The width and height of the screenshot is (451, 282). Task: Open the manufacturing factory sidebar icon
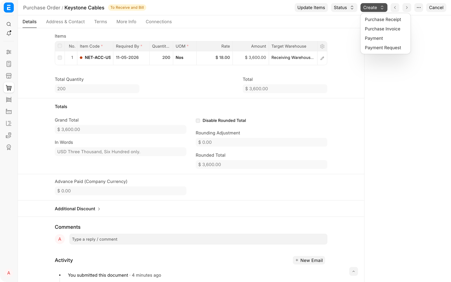9,111
